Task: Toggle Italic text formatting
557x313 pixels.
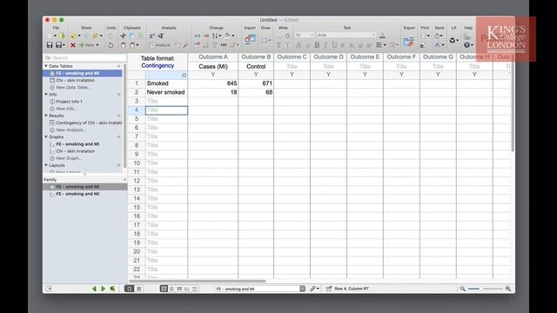Action: tap(325, 45)
